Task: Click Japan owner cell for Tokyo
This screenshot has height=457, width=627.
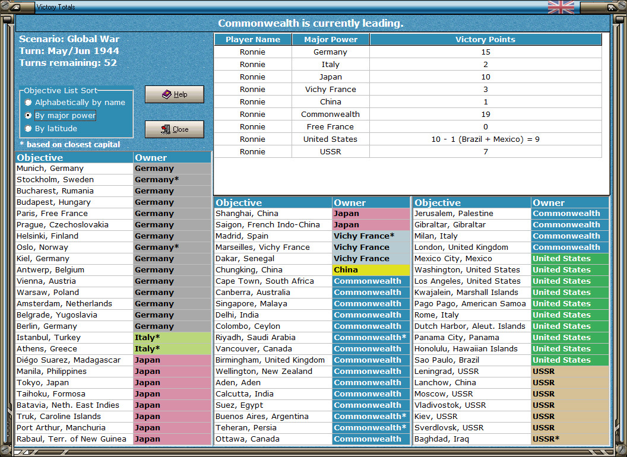Action: (172, 383)
